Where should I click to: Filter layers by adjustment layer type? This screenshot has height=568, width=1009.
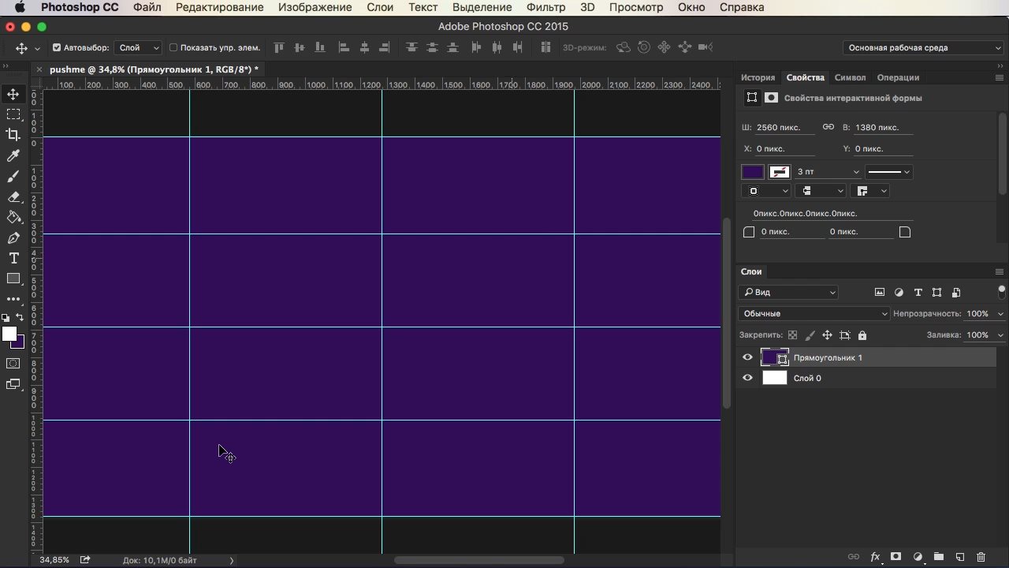899,293
